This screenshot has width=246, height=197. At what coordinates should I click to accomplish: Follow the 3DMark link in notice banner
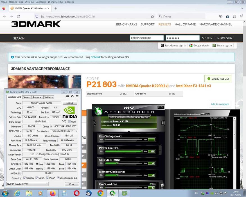pyautogui.click(x=96, y=57)
